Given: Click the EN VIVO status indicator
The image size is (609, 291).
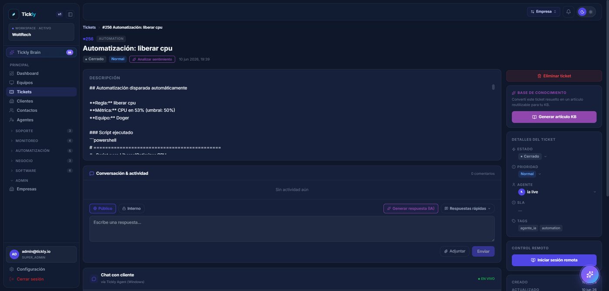Looking at the screenshot, I should click(486, 279).
